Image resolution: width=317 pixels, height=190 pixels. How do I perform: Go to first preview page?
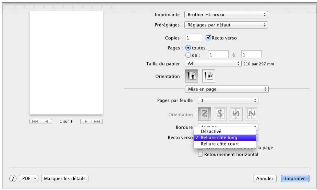click(x=35, y=121)
